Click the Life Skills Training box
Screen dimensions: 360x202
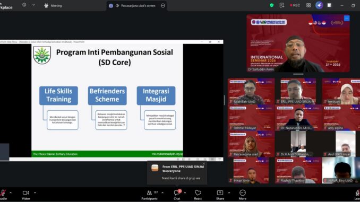pyautogui.click(x=58, y=95)
